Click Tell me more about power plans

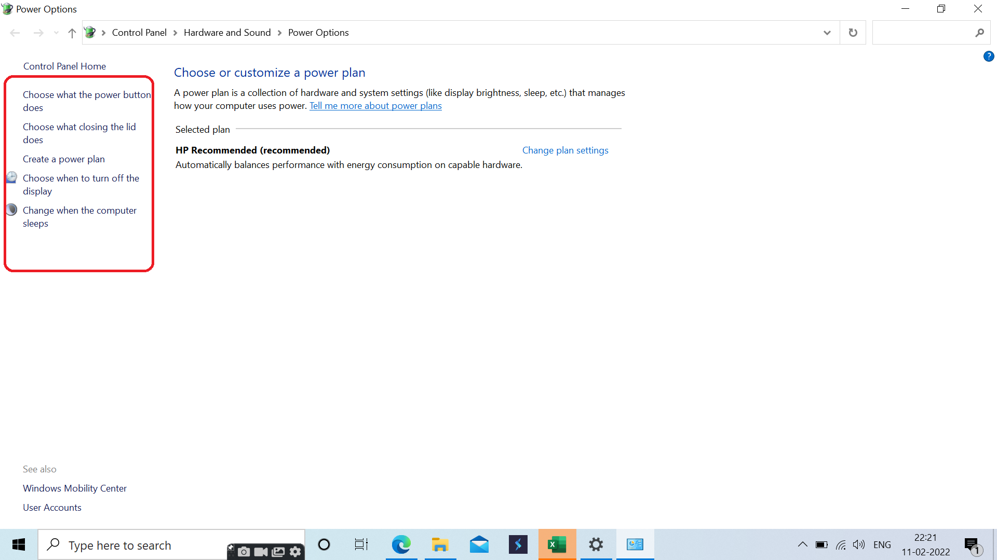point(375,105)
